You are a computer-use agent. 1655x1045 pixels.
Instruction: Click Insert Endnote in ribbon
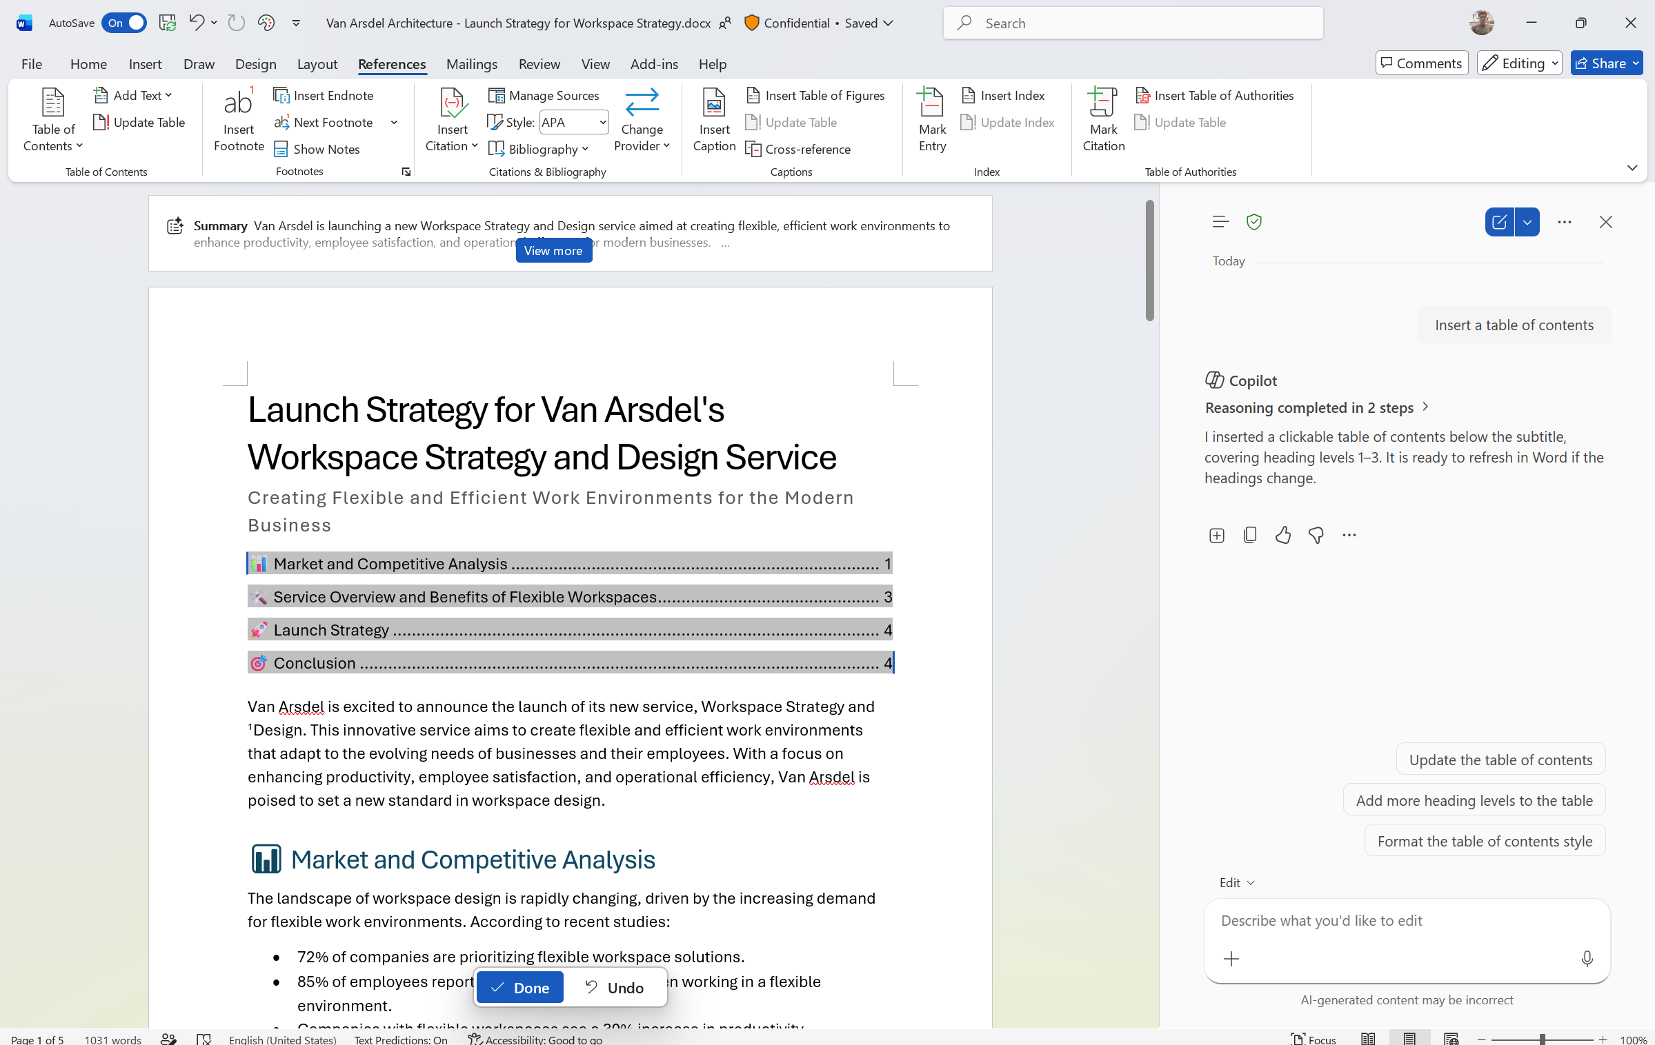(x=323, y=95)
